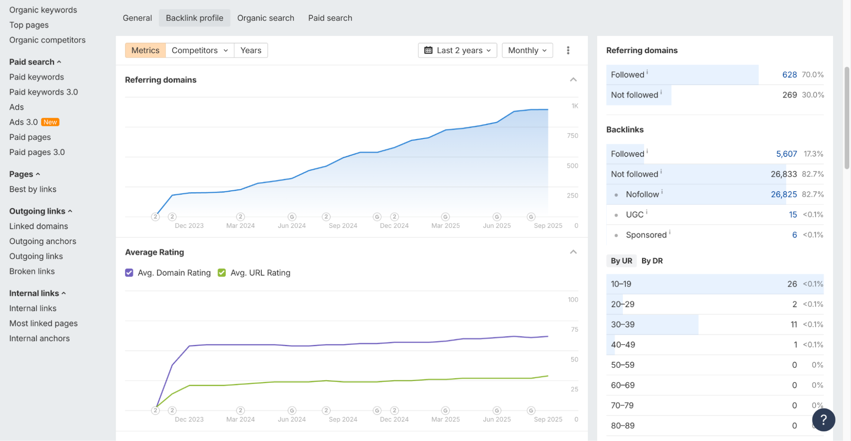The image size is (851, 441).
Task: Click the 5,607 followed backlinks link
Action: pyautogui.click(x=786, y=154)
